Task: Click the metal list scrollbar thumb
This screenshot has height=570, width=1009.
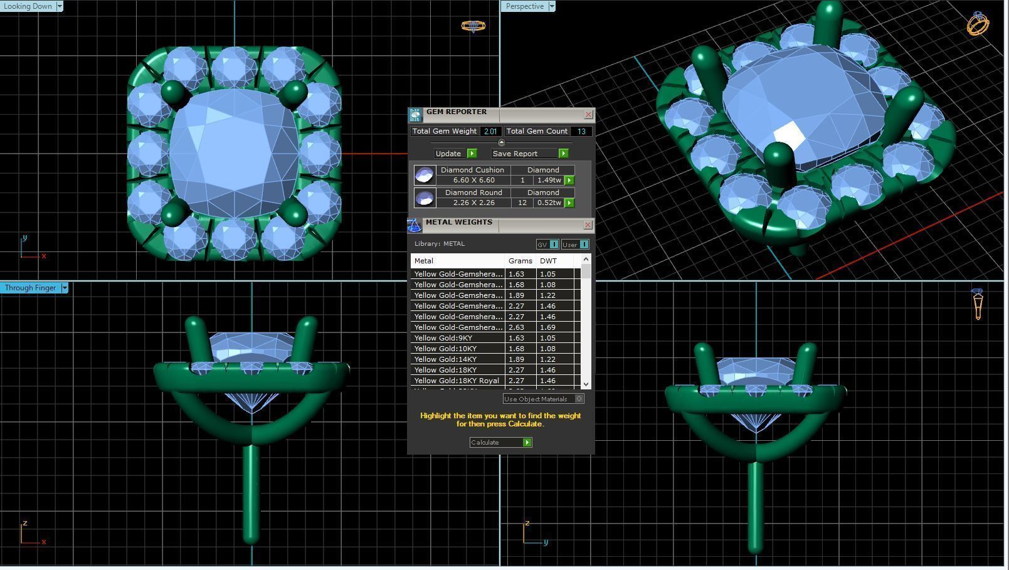Action: tap(586, 271)
